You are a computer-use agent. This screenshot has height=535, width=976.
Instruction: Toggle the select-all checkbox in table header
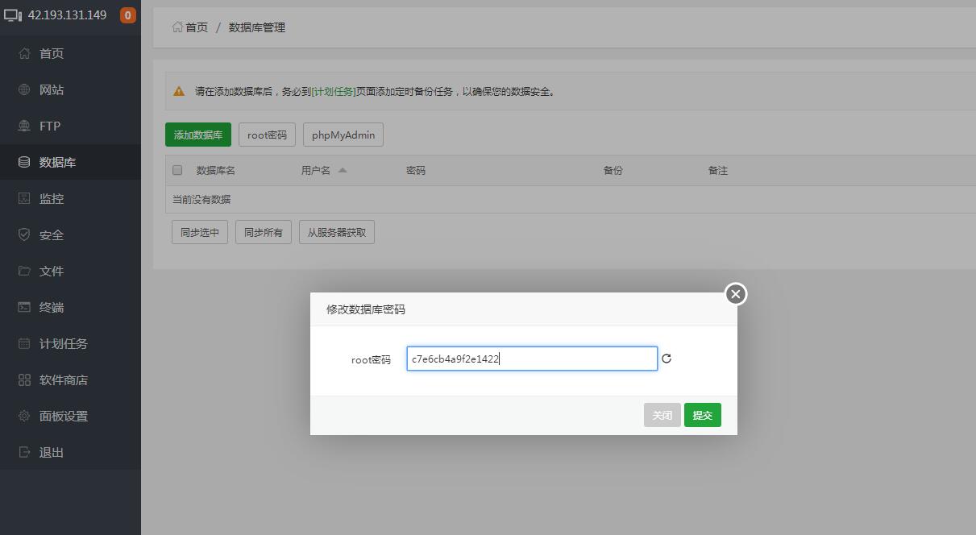click(x=177, y=170)
